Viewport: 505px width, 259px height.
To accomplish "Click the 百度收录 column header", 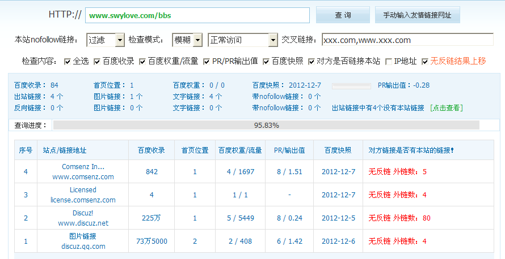I will [151, 150].
